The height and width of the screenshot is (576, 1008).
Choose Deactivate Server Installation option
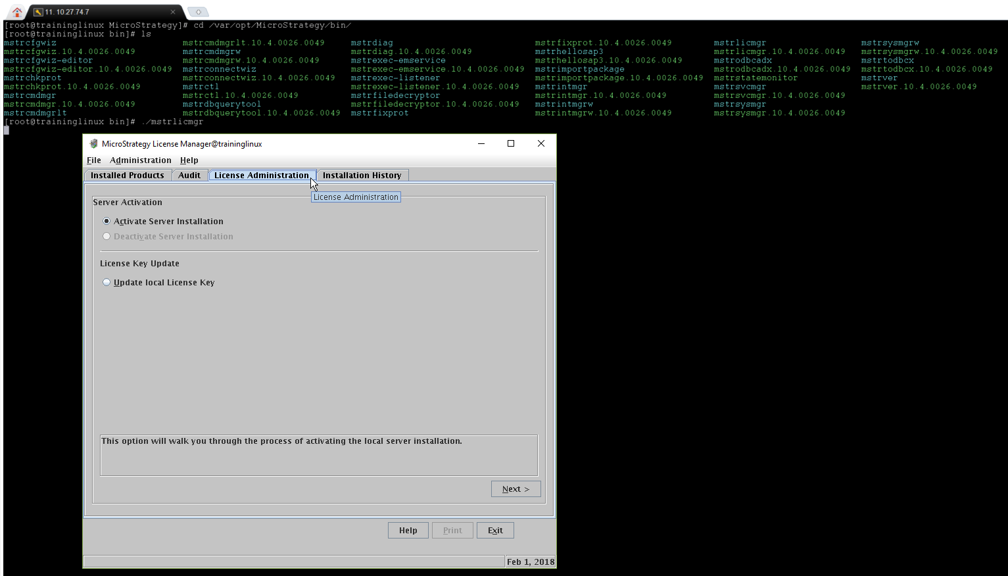[107, 236]
